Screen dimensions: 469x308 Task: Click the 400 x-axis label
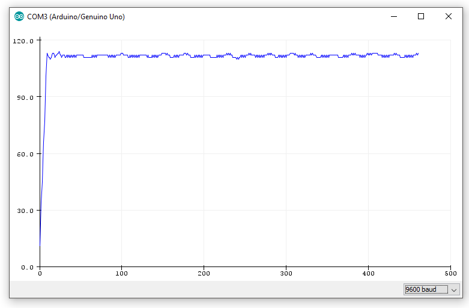pyautogui.click(x=368, y=273)
